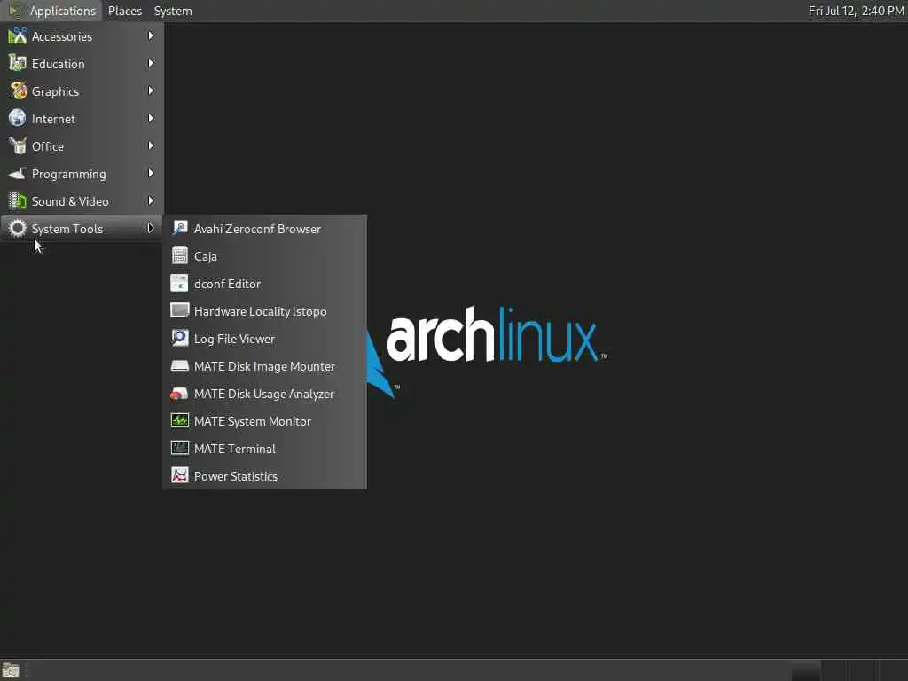The image size is (908, 681).
Task: Click the Internet globe icon
Action: click(18, 119)
